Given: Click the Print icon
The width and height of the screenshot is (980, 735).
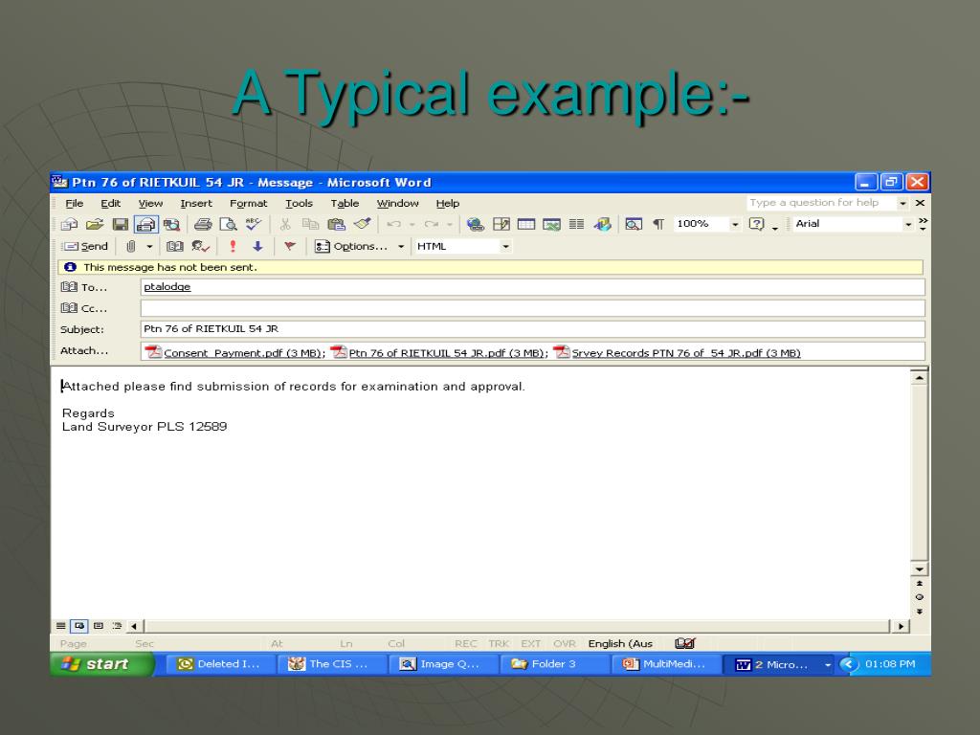Looking at the screenshot, I should coord(203,224).
